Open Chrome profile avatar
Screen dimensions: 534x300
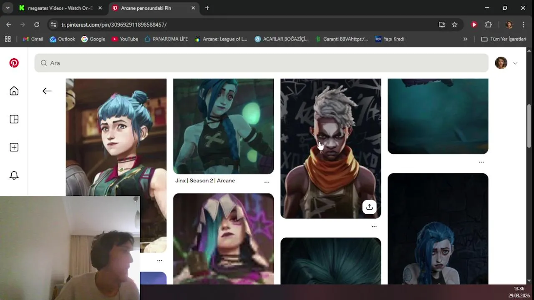tap(509, 25)
